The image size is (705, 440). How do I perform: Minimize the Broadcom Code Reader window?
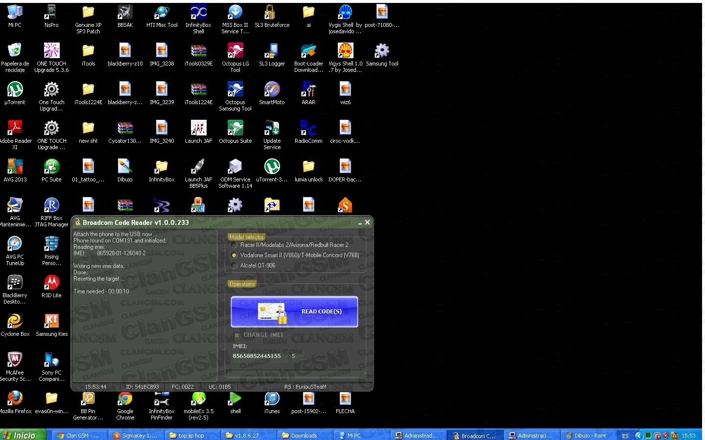tap(360, 222)
